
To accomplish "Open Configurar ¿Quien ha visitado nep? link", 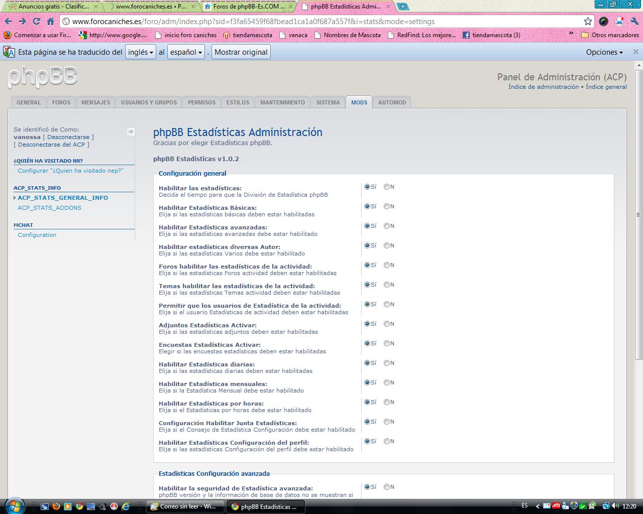I will [x=70, y=171].
